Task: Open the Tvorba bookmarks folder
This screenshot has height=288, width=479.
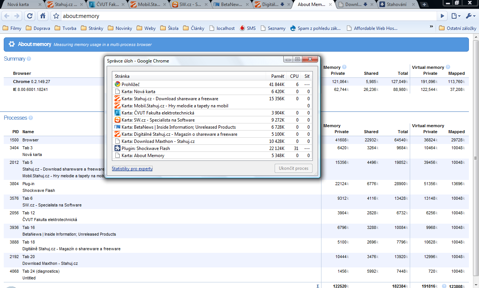Action: [x=65, y=28]
